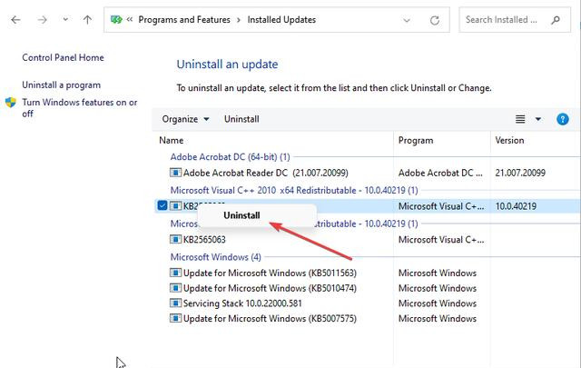Click the icon beside KB5010474 update
This screenshot has height=368, width=581.
pos(175,288)
